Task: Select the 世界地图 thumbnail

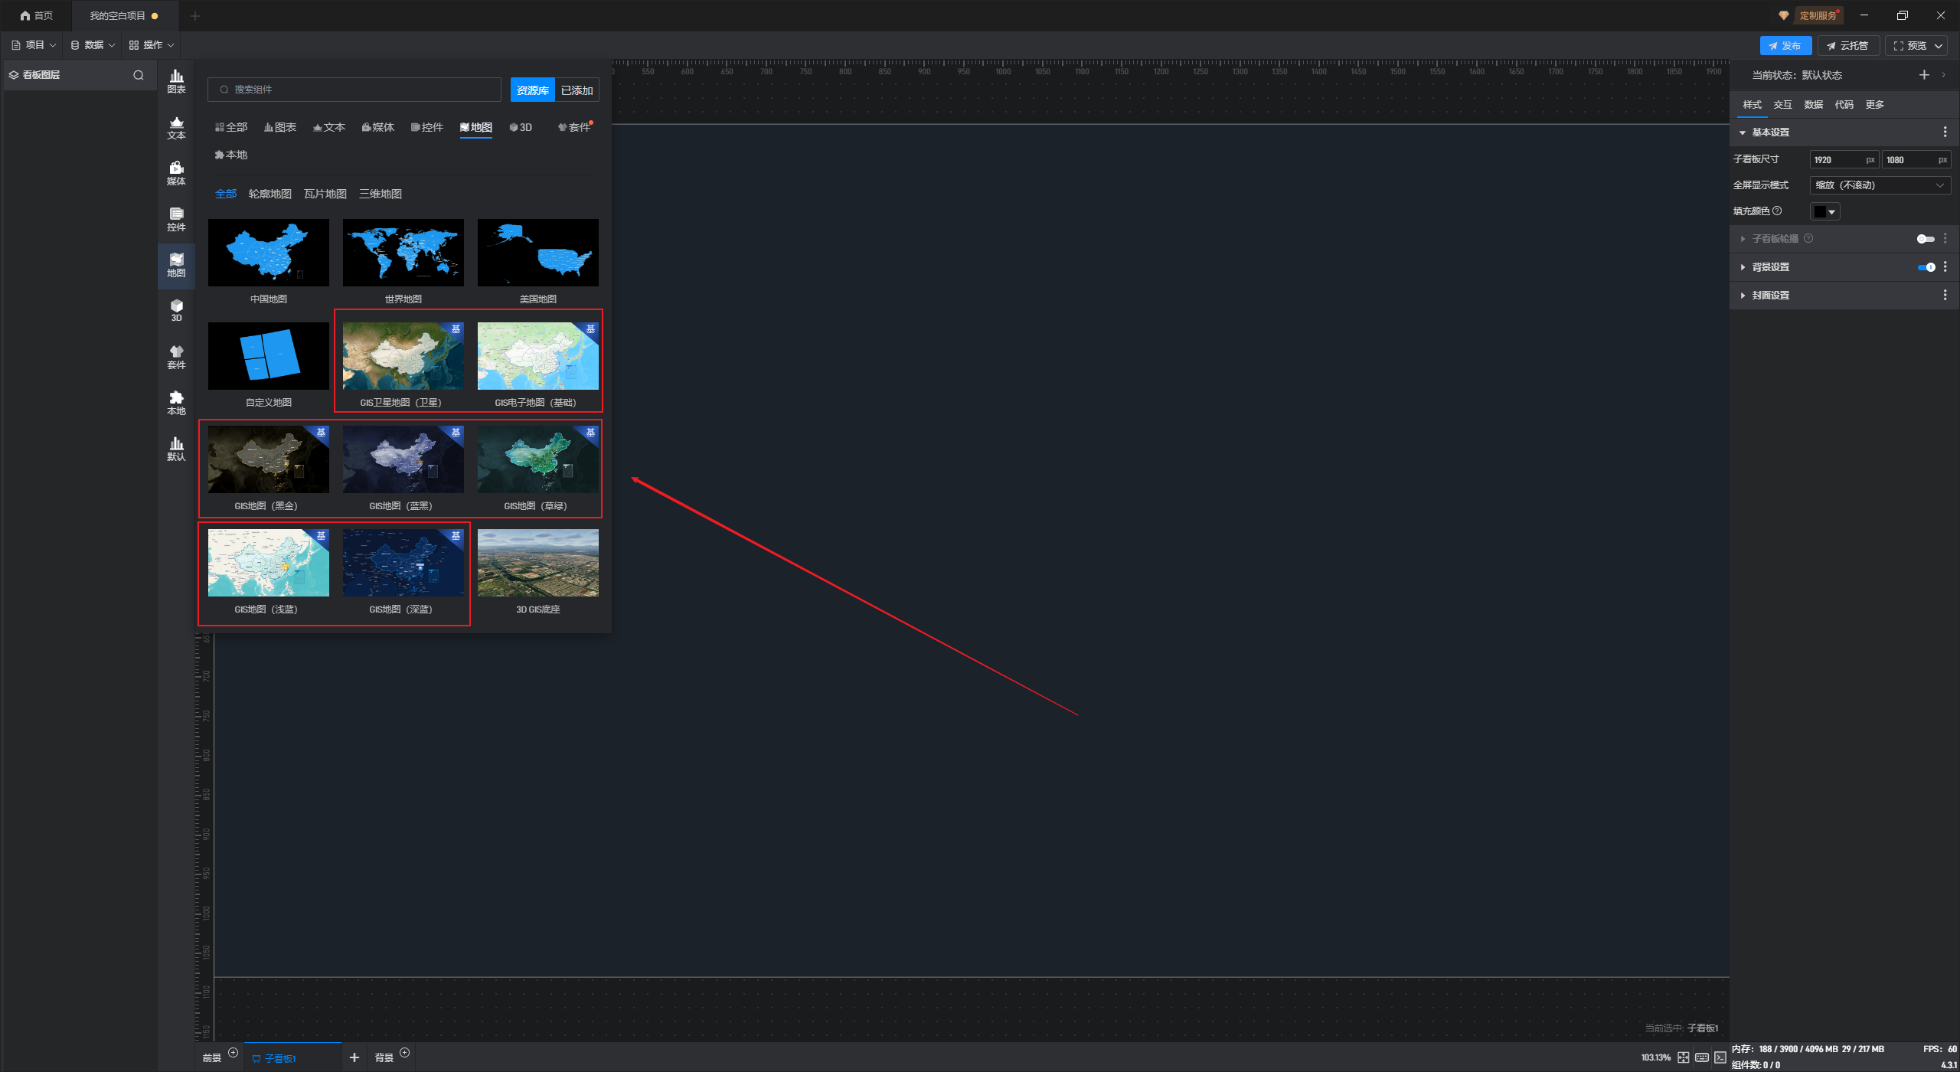Action: click(x=403, y=253)
